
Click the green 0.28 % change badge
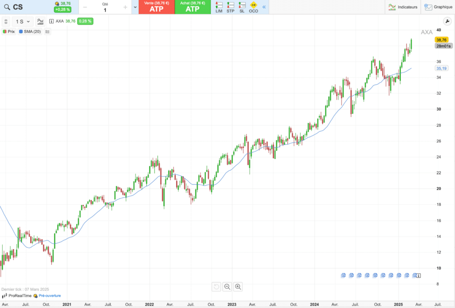click(x=85, y=21)
